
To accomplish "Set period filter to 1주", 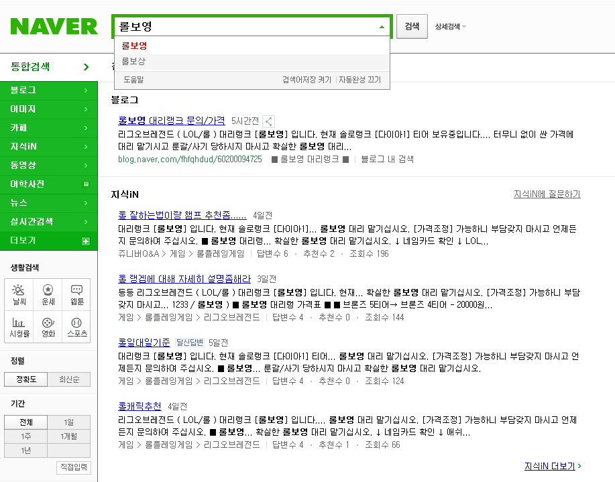I will click(26, 436).
